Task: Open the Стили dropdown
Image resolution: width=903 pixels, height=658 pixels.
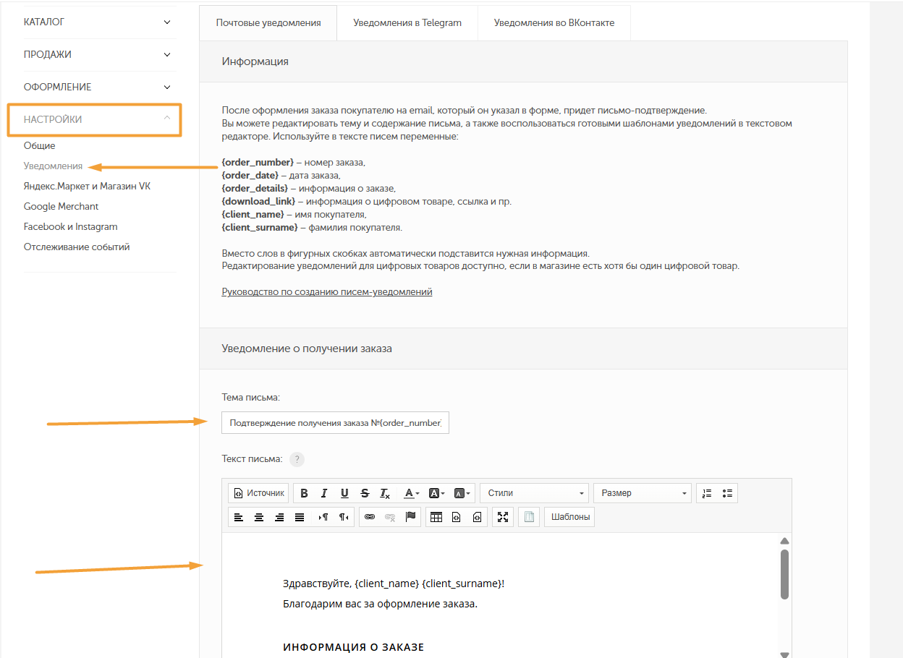Action: [x=535, y=493]
